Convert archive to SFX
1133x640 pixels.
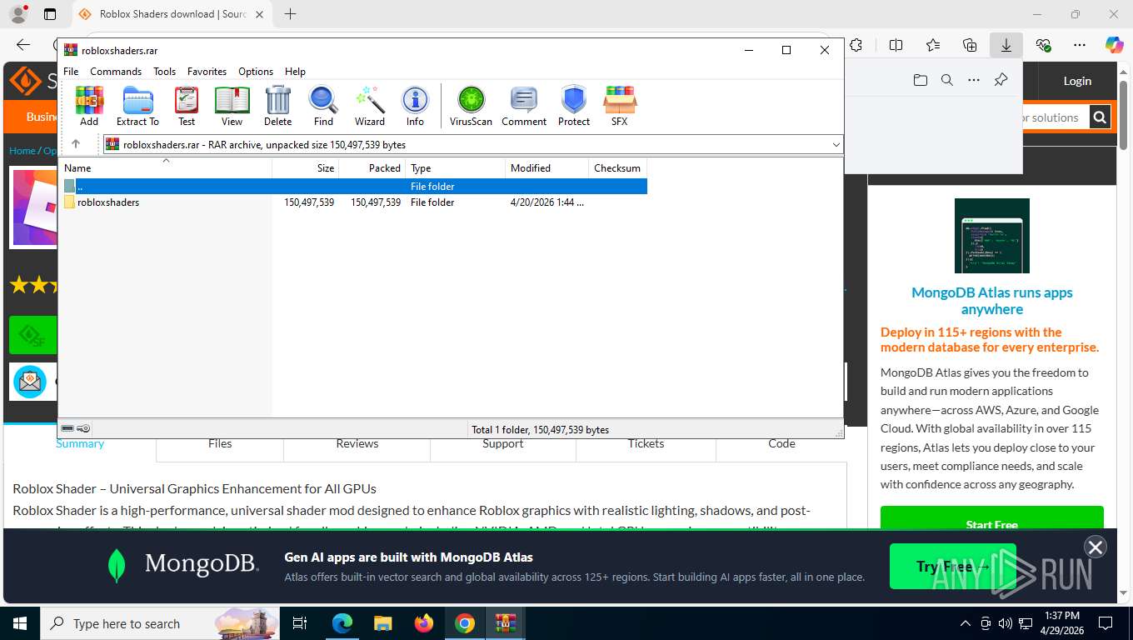(619, 106)
